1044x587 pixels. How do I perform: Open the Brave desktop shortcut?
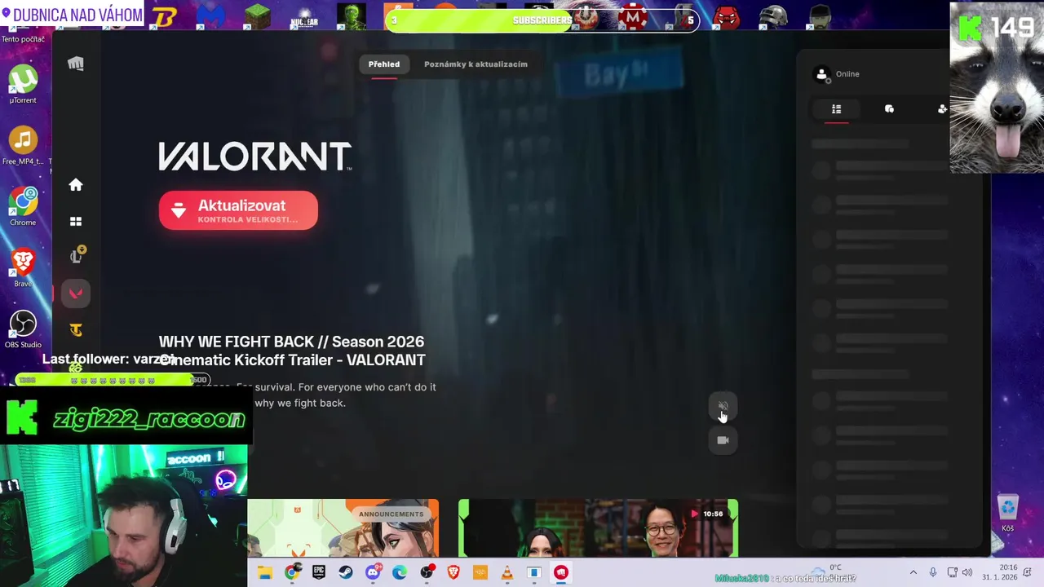click(23, 267)
